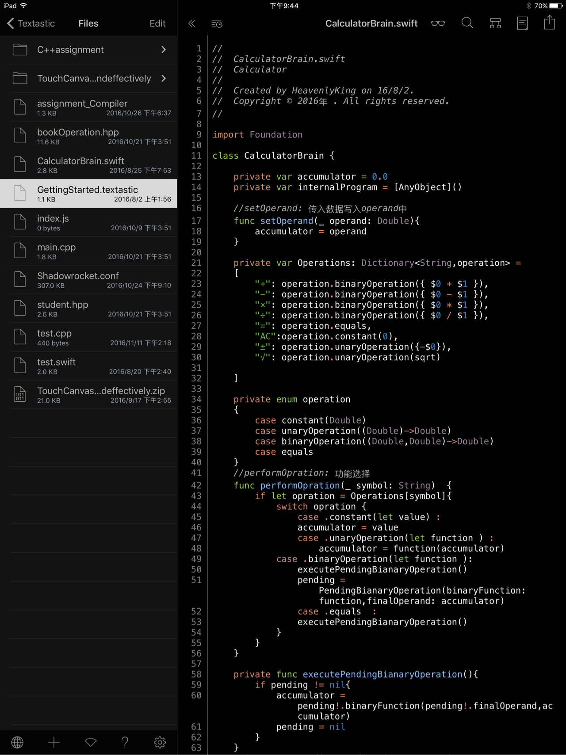The height and width of the screenshot is (755, 566).
Task: Tap the Wi-Fi status icon
Action: 24,6
